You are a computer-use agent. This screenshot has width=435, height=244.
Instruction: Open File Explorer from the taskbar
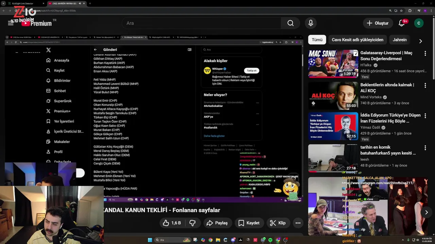(x=218, y=240)
